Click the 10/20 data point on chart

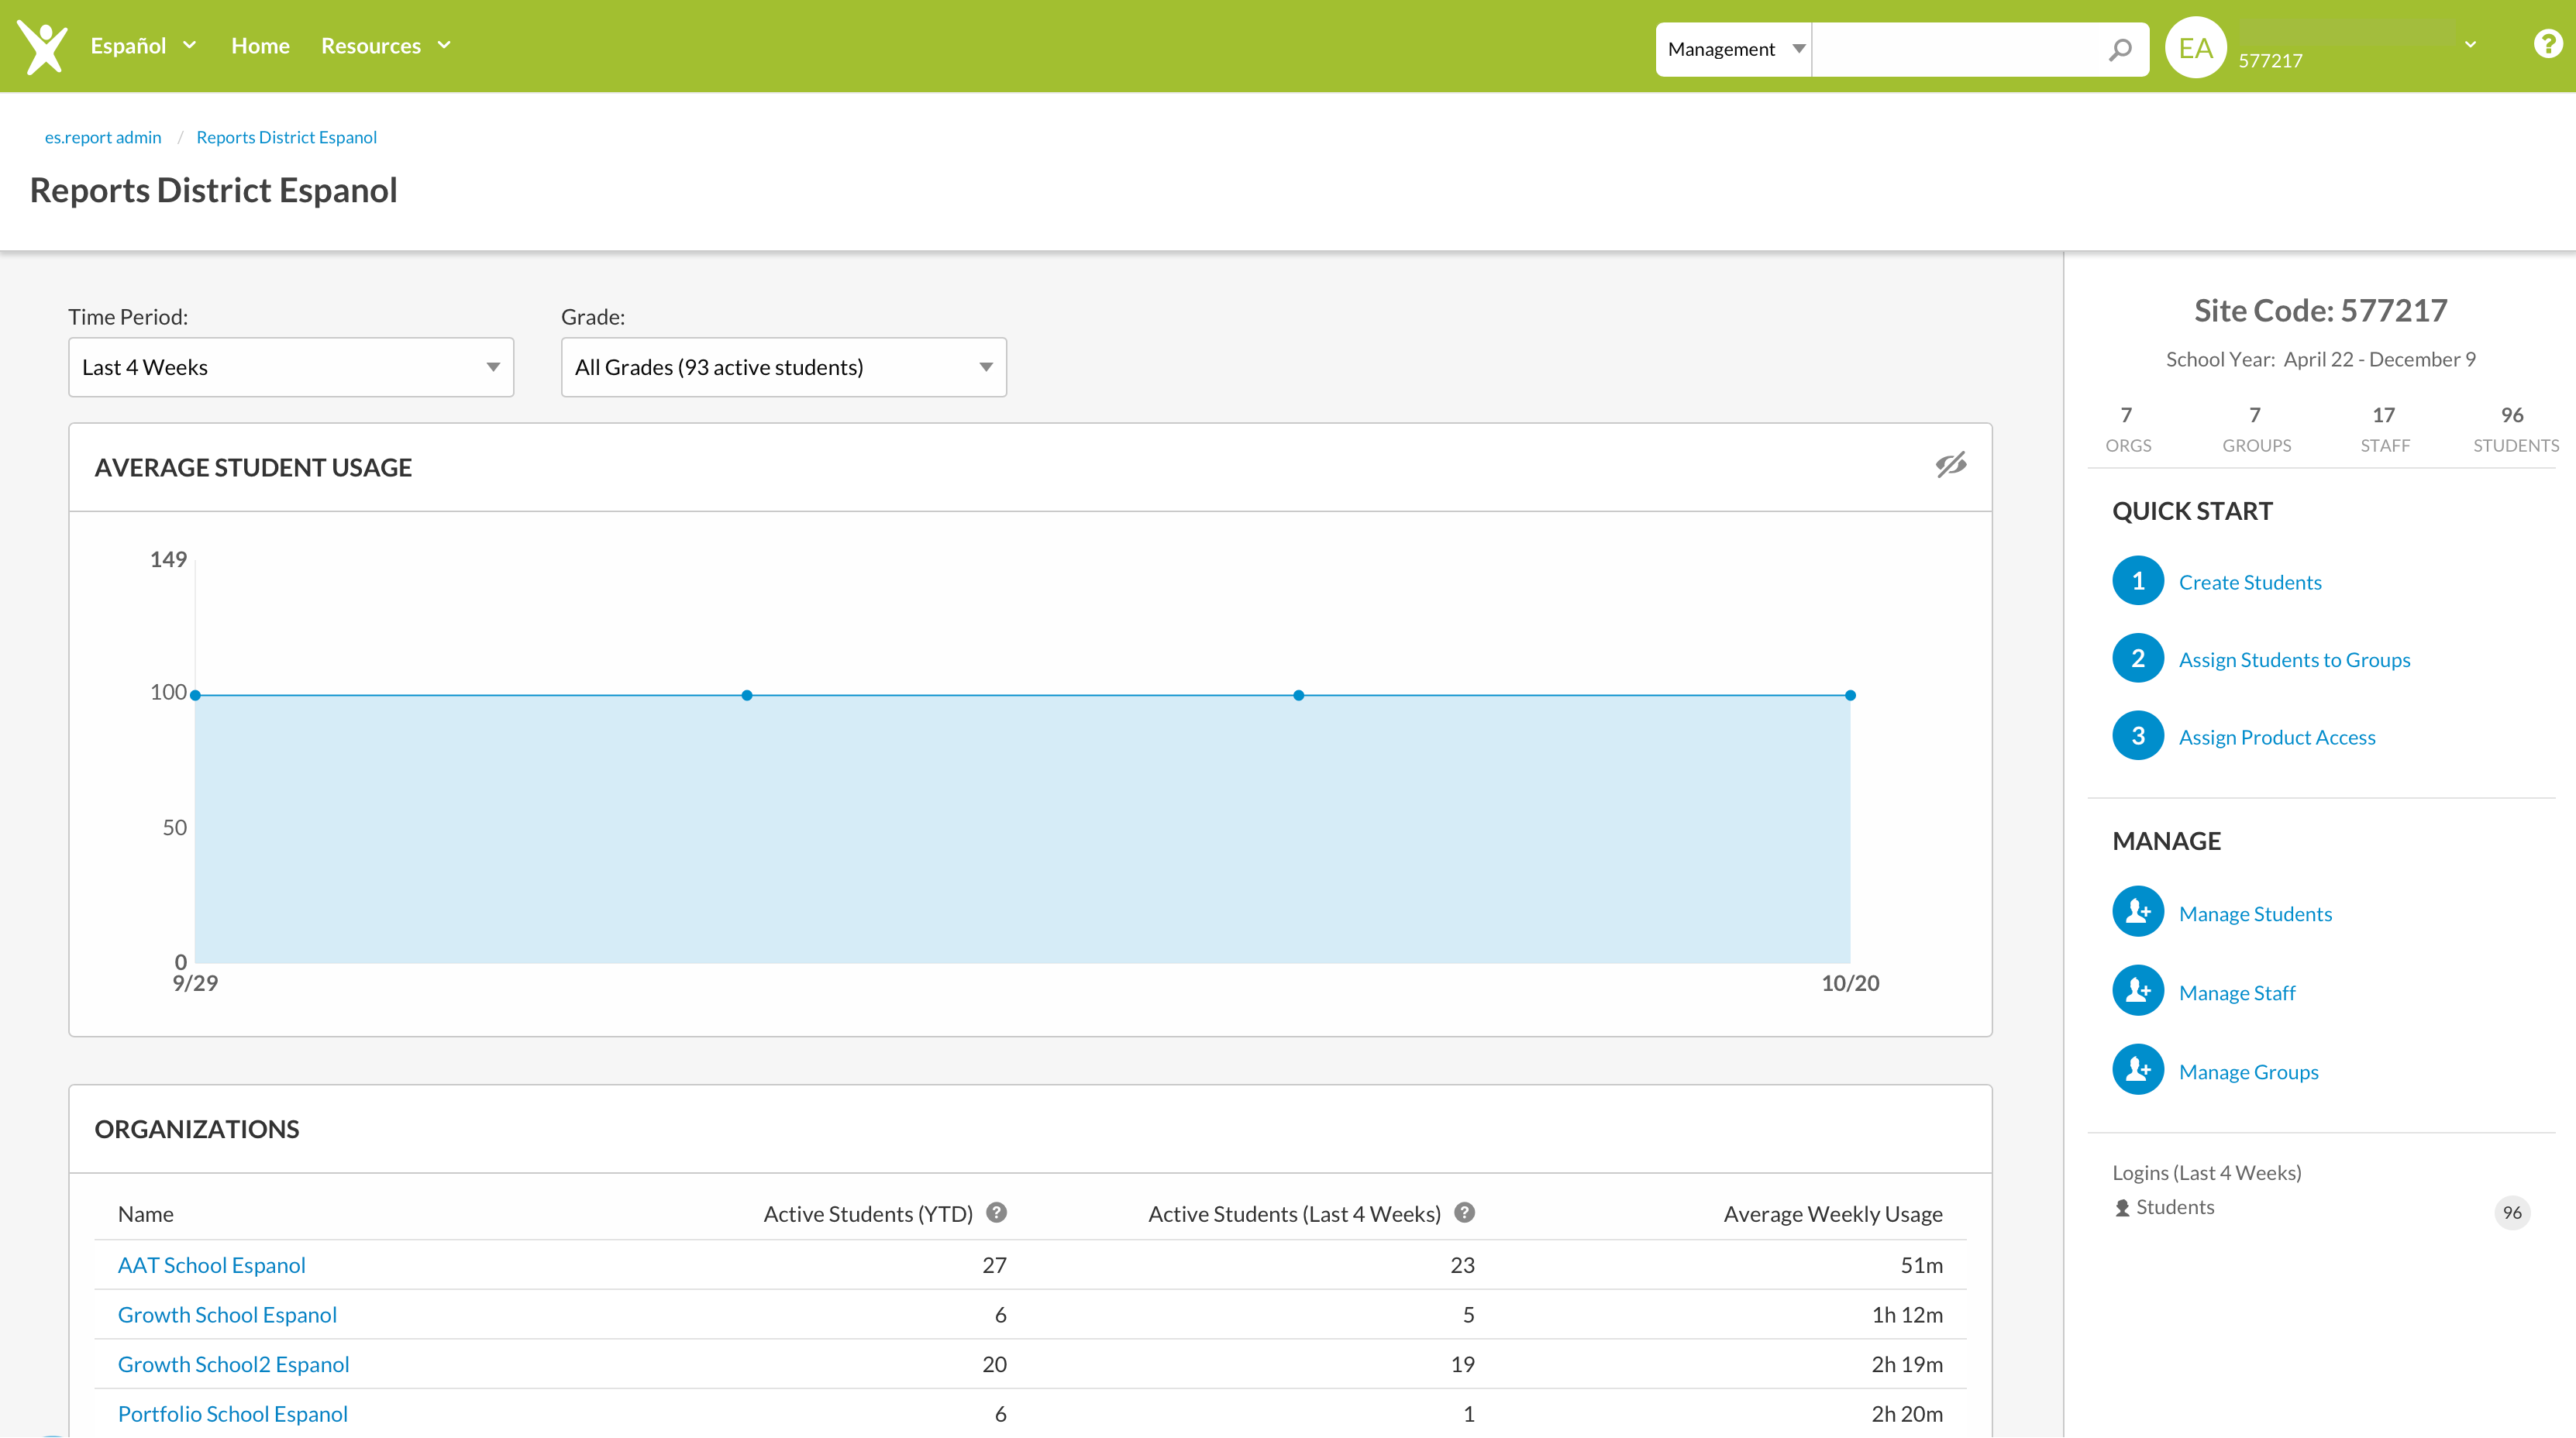1850,695
